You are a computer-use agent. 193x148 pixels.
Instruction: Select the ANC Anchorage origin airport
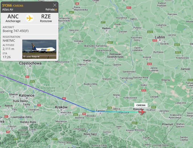tap(13, 18)
